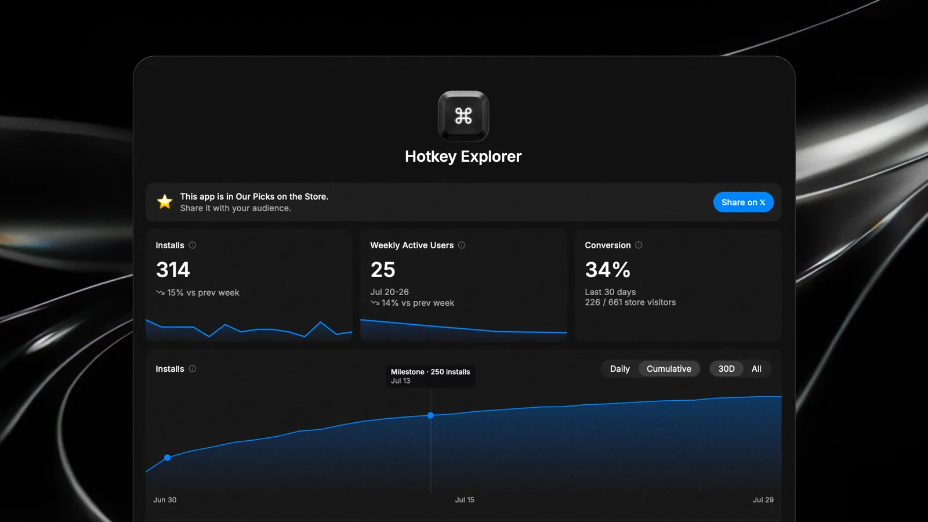Click the Installs sparkline in the top card
The height and width of the screenshot is (522, 928).
(x=249, y=329)
